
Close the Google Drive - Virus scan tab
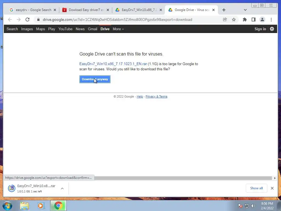click(213, 10)
